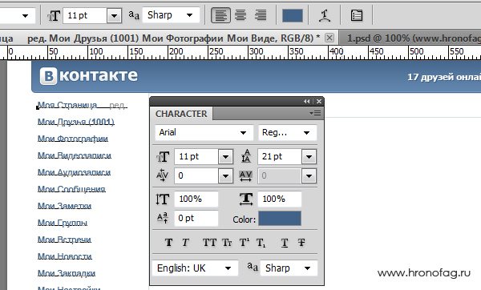Select right align text icon
Screen dimensions: 481x290
(260, 15)
